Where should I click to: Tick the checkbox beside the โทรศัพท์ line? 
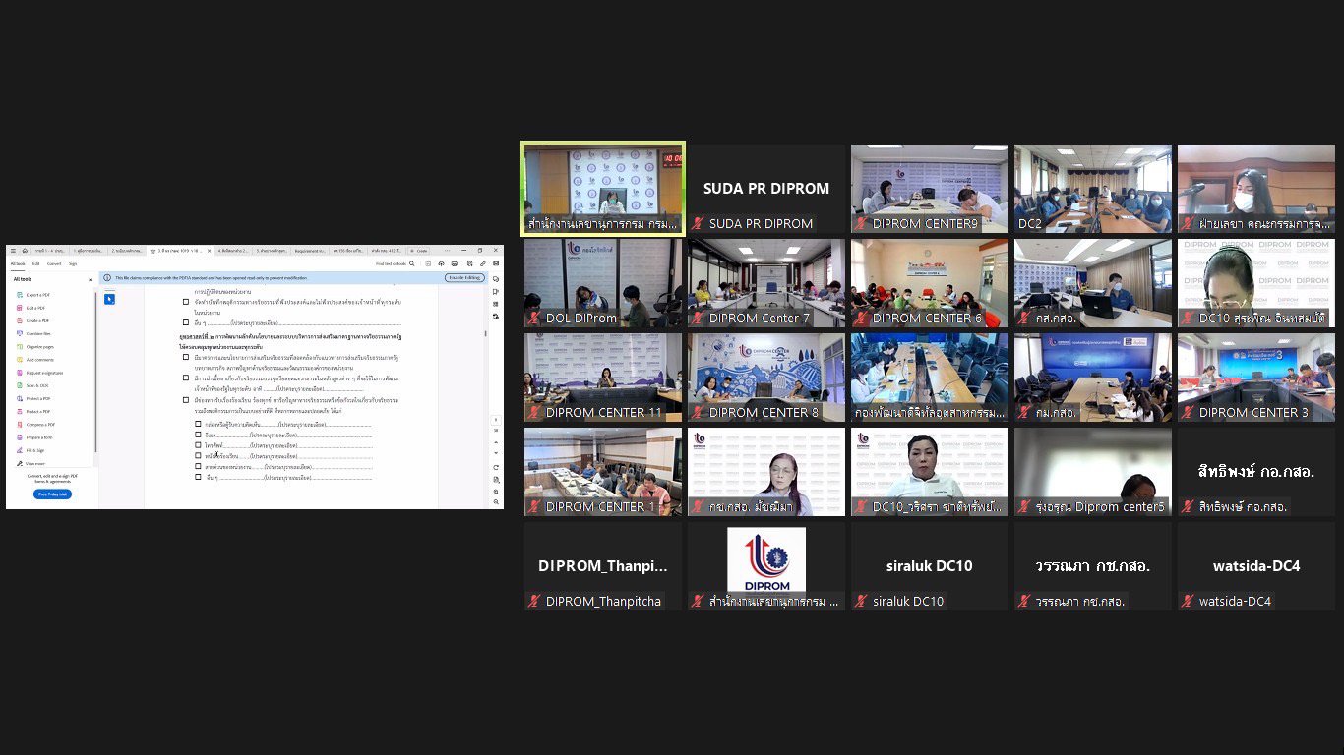pos(198,444)
